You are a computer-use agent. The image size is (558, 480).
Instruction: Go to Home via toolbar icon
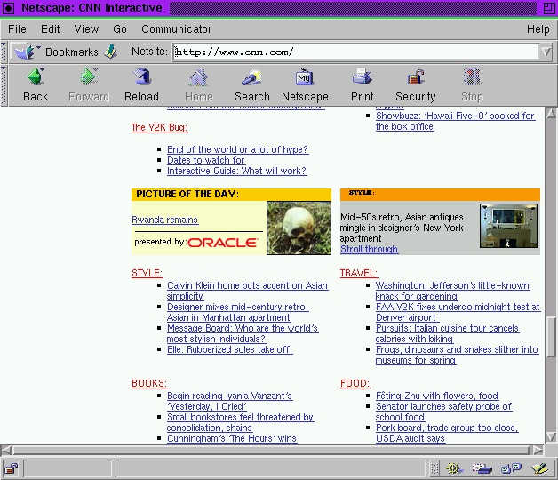198,76
